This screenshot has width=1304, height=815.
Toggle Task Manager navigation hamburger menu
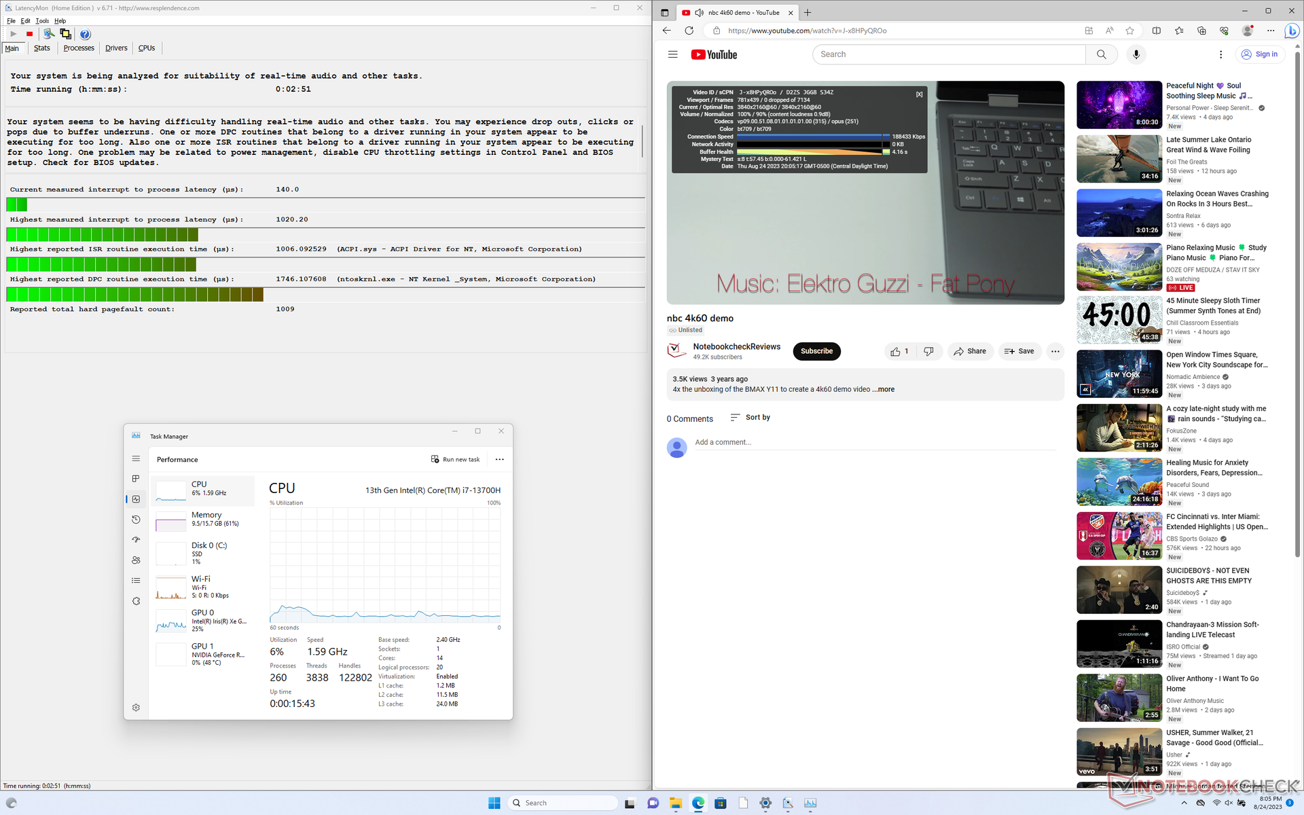click(x=136, y=459)
